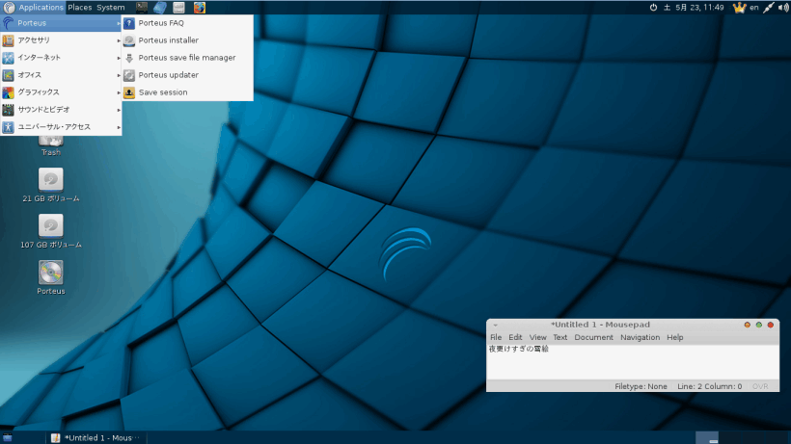Switch to the first workspace in the pager
The image size is (791, 444).
(x=707, y=438)
